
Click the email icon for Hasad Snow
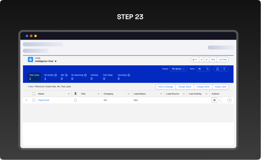coord(214,100)
